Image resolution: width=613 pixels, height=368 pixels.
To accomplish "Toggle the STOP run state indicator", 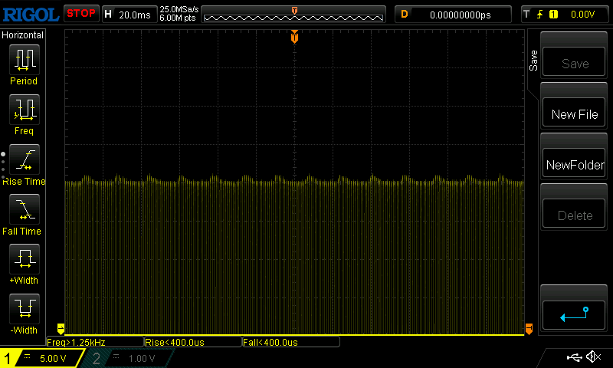I will point(80,13).
